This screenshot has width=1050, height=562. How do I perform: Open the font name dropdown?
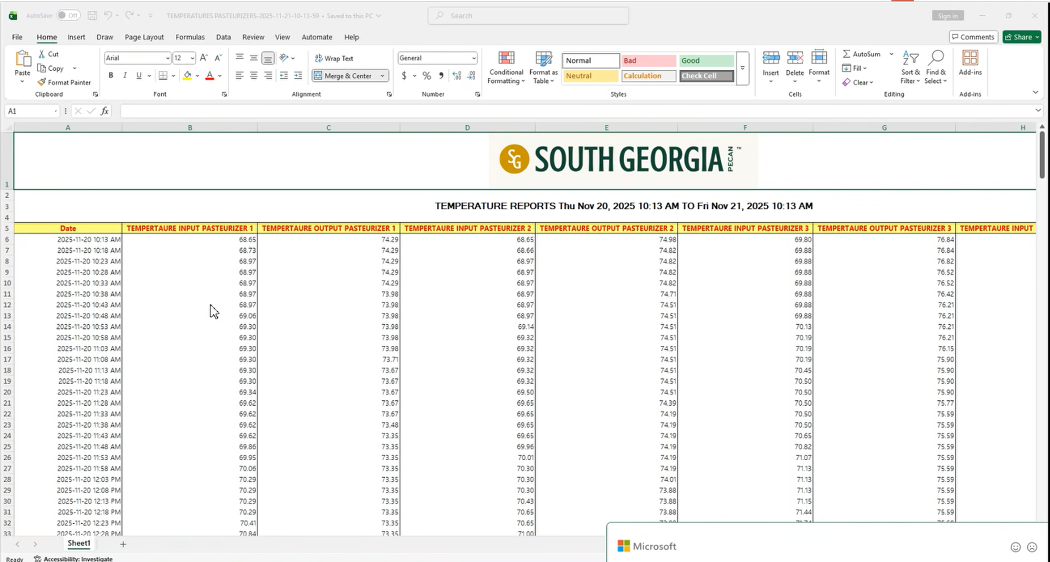pyautogui.click(x=167, y=58)
